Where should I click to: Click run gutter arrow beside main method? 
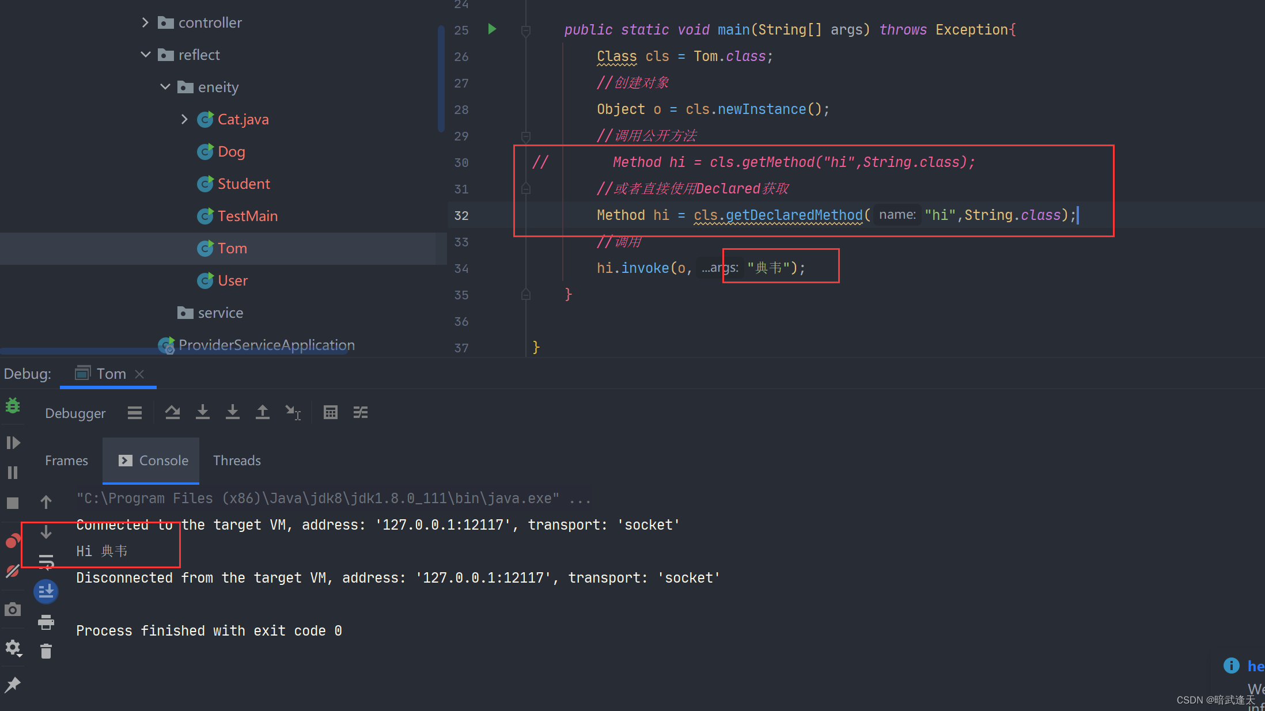point(492,29)
